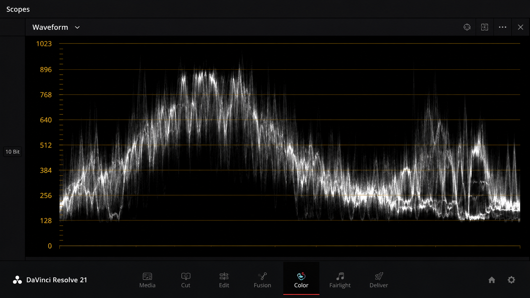Click the 1023 scale label

click(44, 44)
